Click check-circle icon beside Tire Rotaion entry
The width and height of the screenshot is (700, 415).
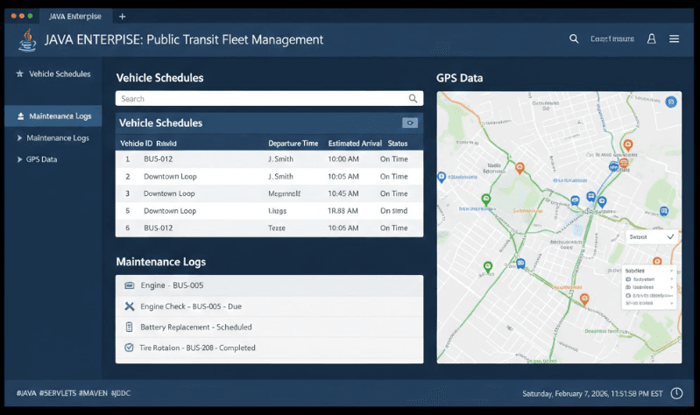tap(129, 348)
